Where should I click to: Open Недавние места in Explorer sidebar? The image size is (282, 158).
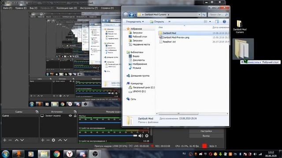[x=139, y=44]
